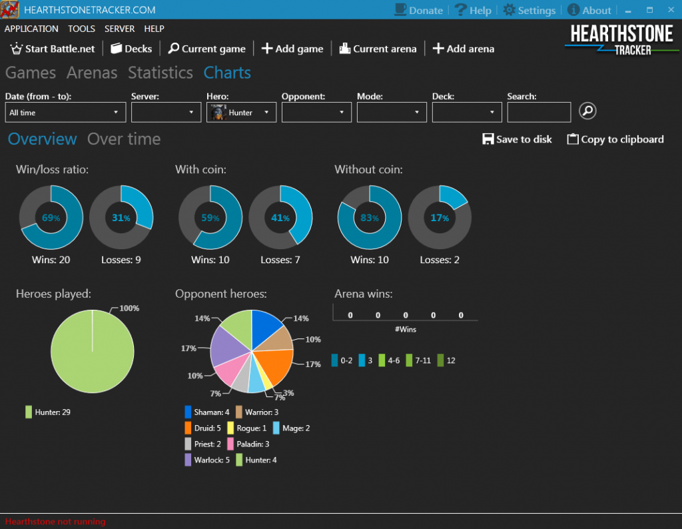Click the Warrior tan legend swatch
The height and width of the screenshot is (529, 682).
coord(239,412)
